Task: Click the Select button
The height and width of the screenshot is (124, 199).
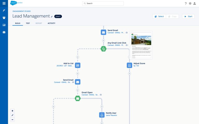Action: tap(159, 16)
